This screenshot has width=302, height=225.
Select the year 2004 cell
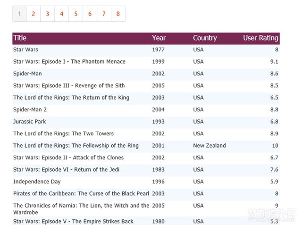[x=159, y=110]
